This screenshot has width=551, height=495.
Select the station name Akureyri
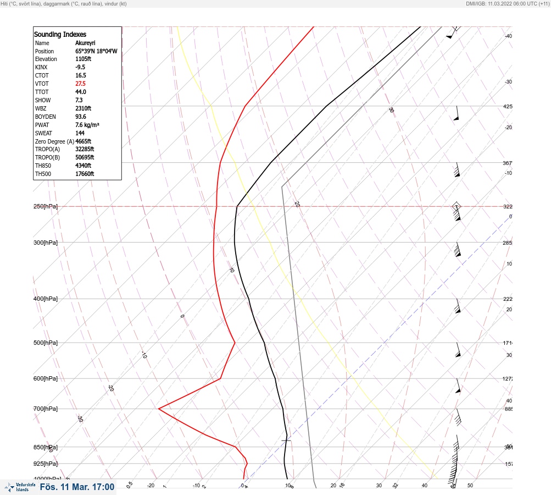85,43
